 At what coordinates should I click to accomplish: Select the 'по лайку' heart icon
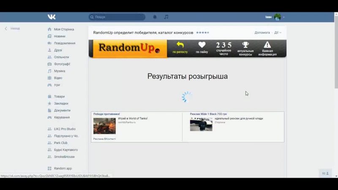point(202,45)
